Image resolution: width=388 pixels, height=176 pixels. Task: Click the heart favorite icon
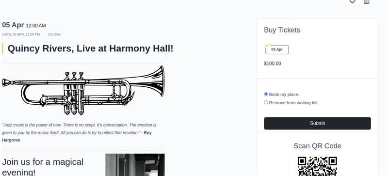(x=352, y=1)
